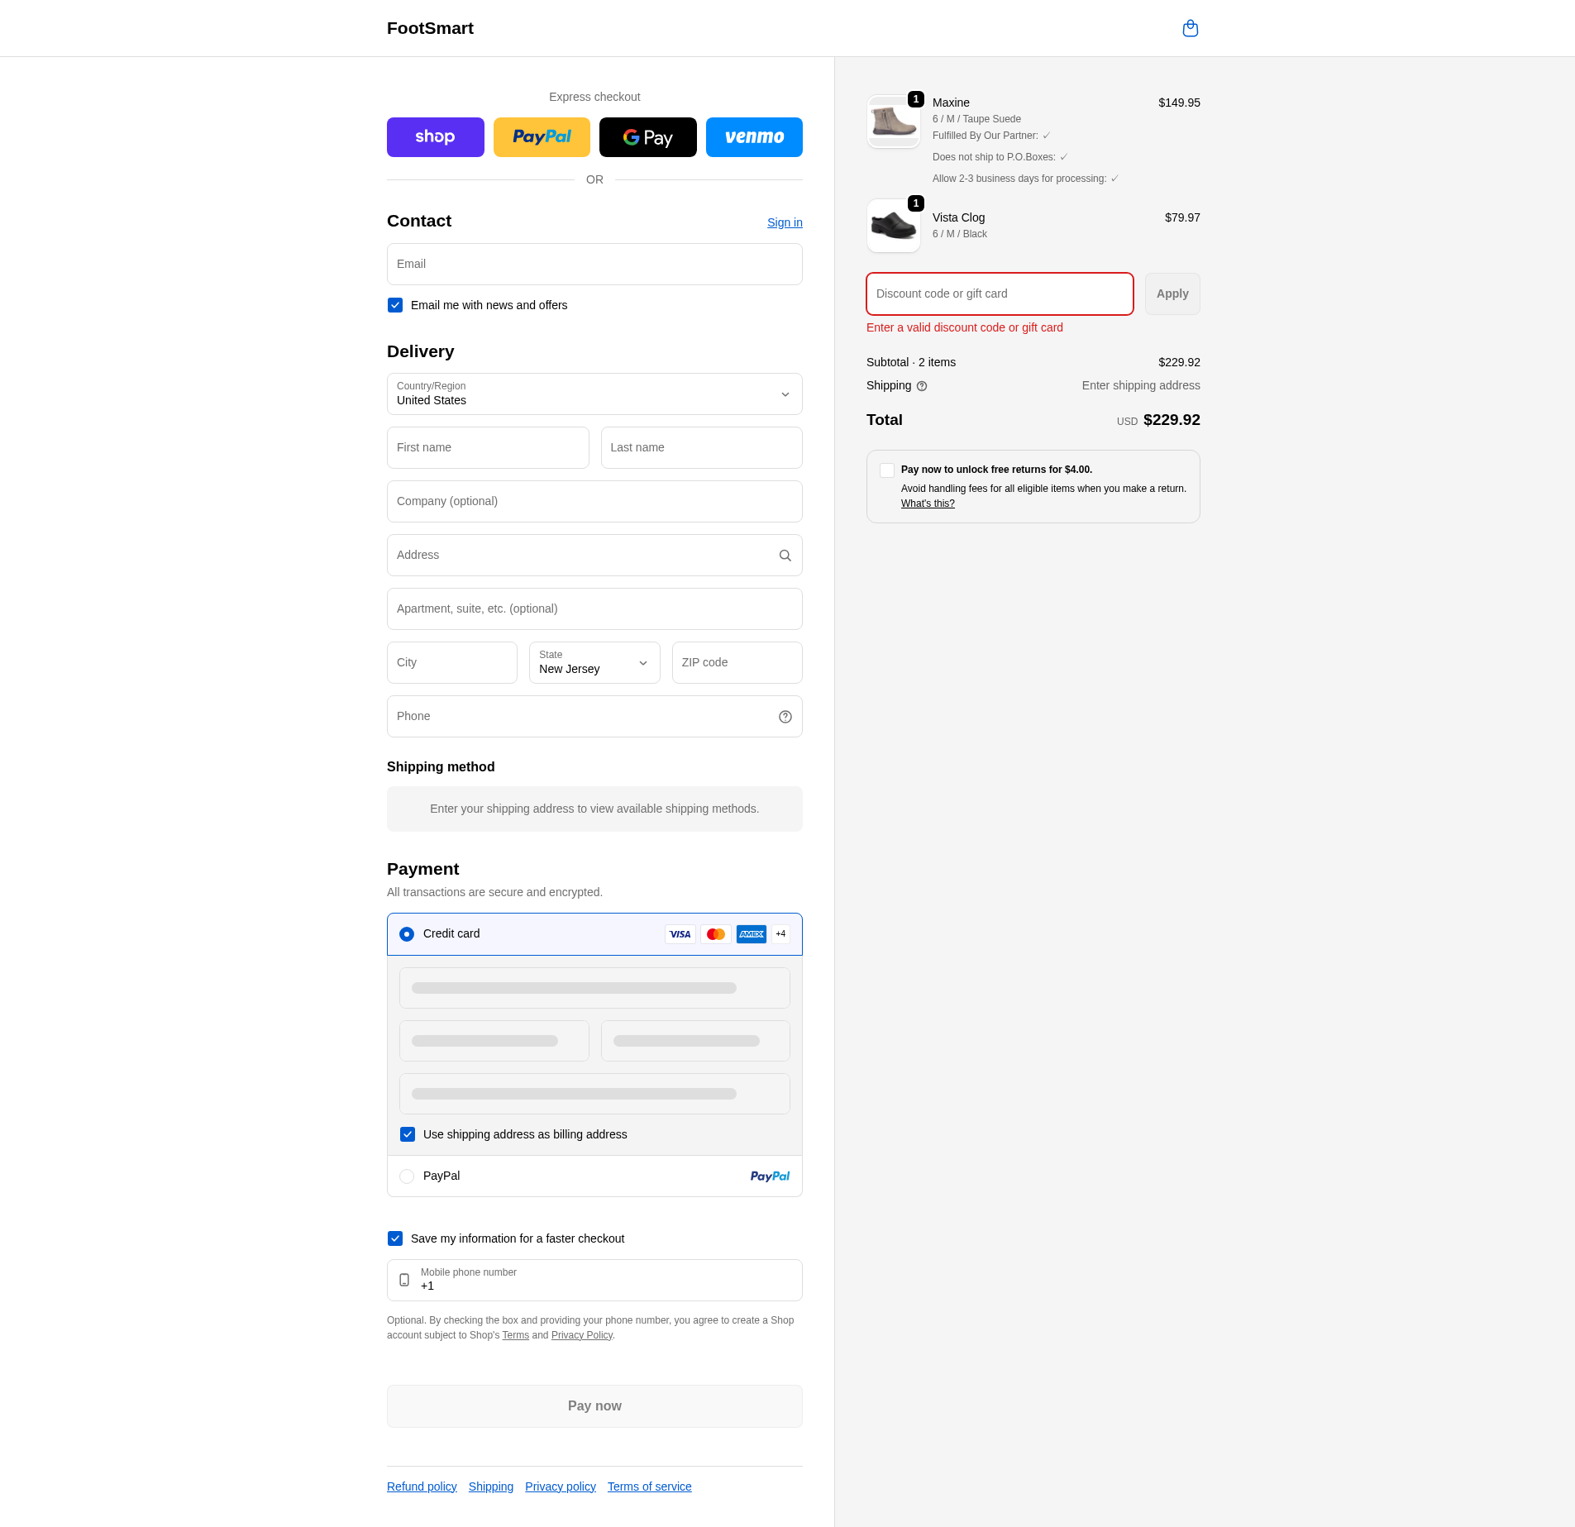Click the address search magnifier icon
Viewport: 1575px width, 1527px height.
coord(785,556)
